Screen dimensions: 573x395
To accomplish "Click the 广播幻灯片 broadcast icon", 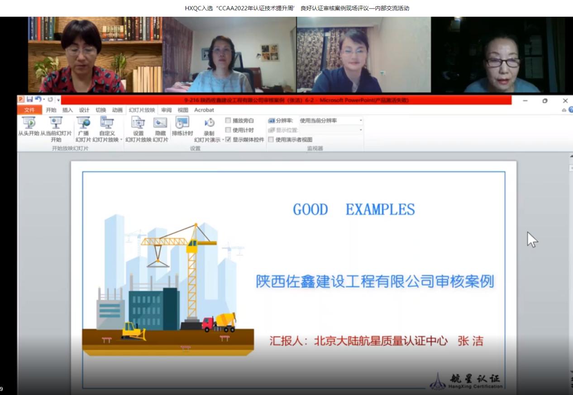I will 83,123.
